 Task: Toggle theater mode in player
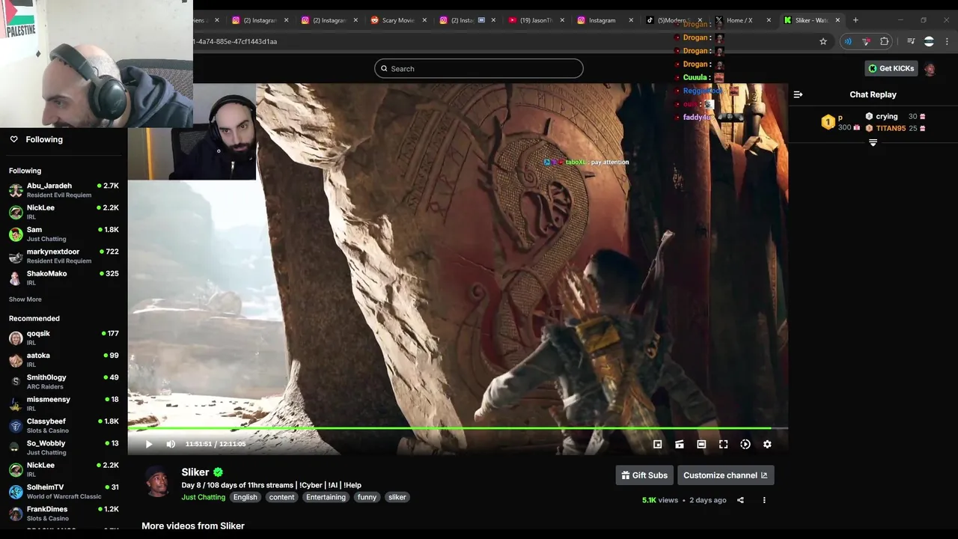point(701,444)
